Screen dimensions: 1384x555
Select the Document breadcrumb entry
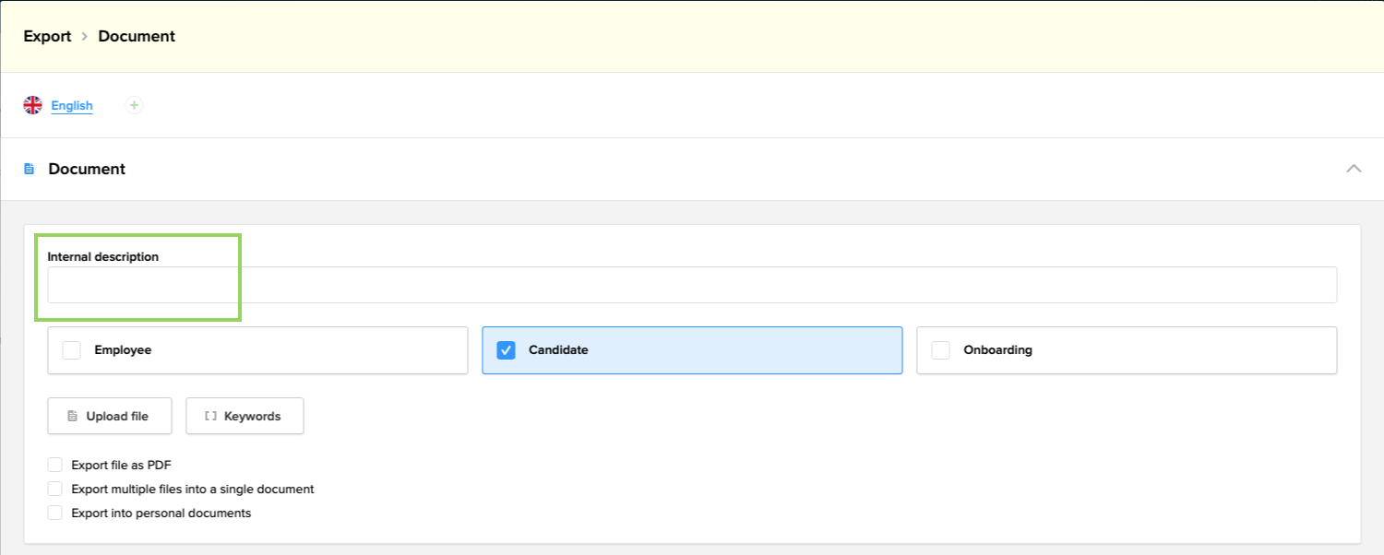[136, 36]
